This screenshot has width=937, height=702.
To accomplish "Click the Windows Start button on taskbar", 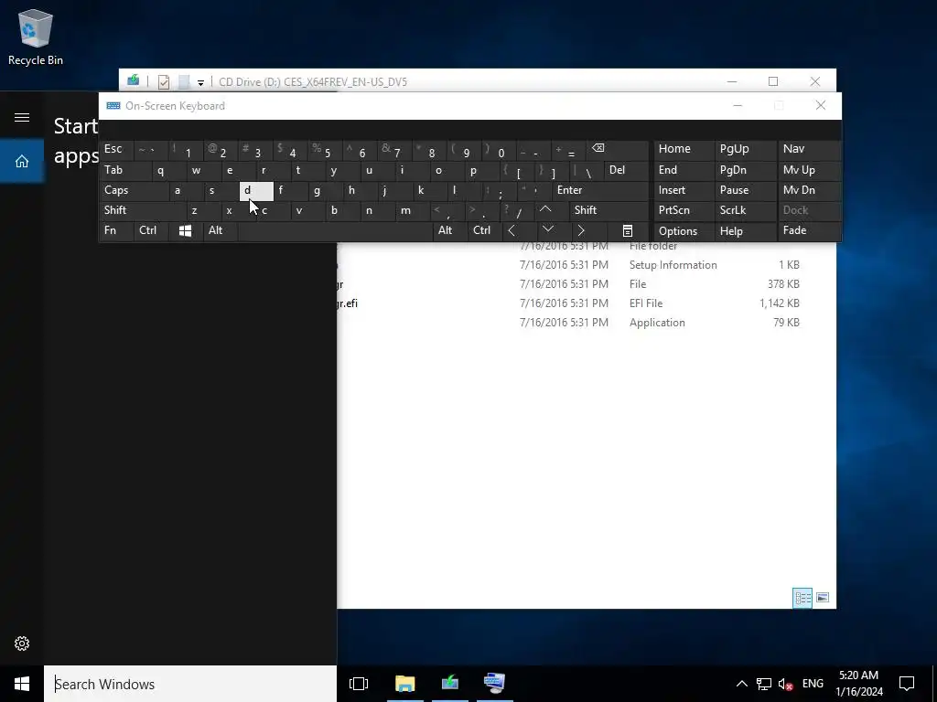I will (x=22, y=684).
